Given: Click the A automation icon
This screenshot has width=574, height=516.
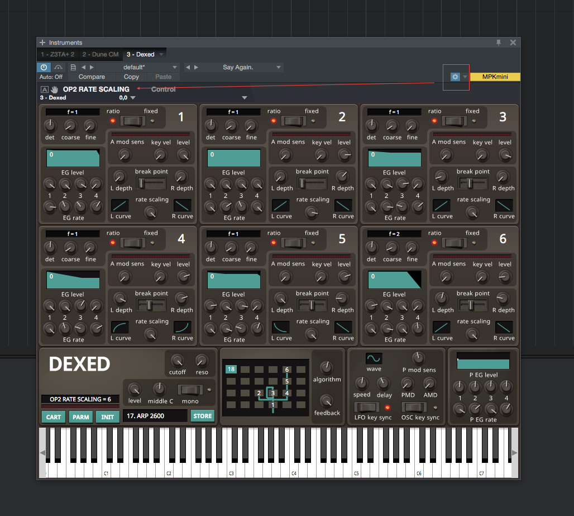Looking at the screenshot, I should [44, 89].
